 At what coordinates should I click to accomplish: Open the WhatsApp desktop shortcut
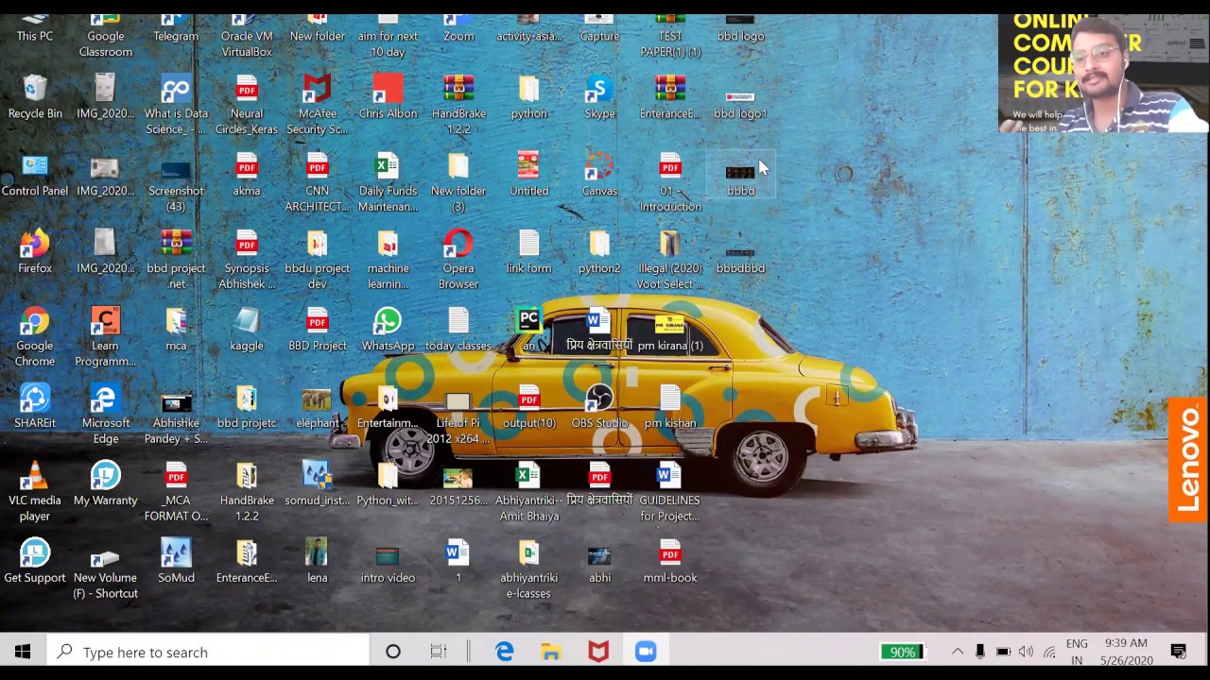pos(388,330)
